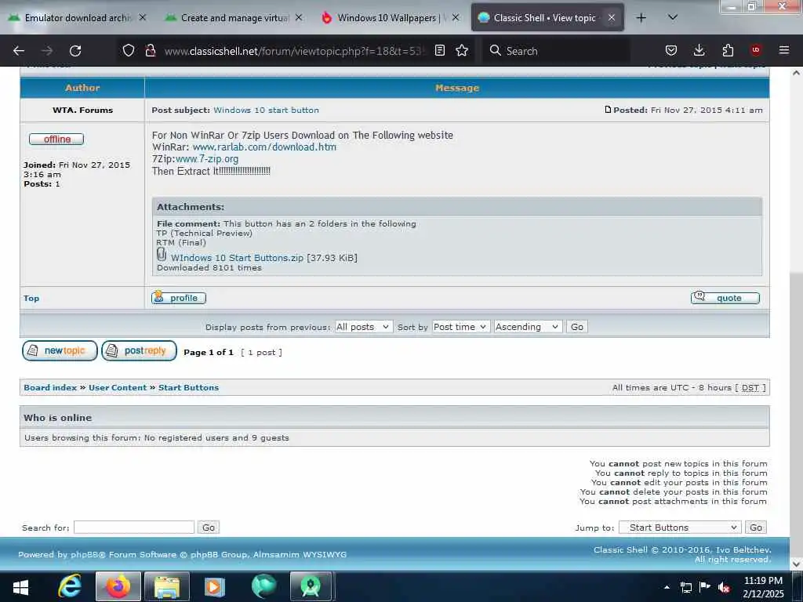Open the taskbar clock and date

[763, 587]
